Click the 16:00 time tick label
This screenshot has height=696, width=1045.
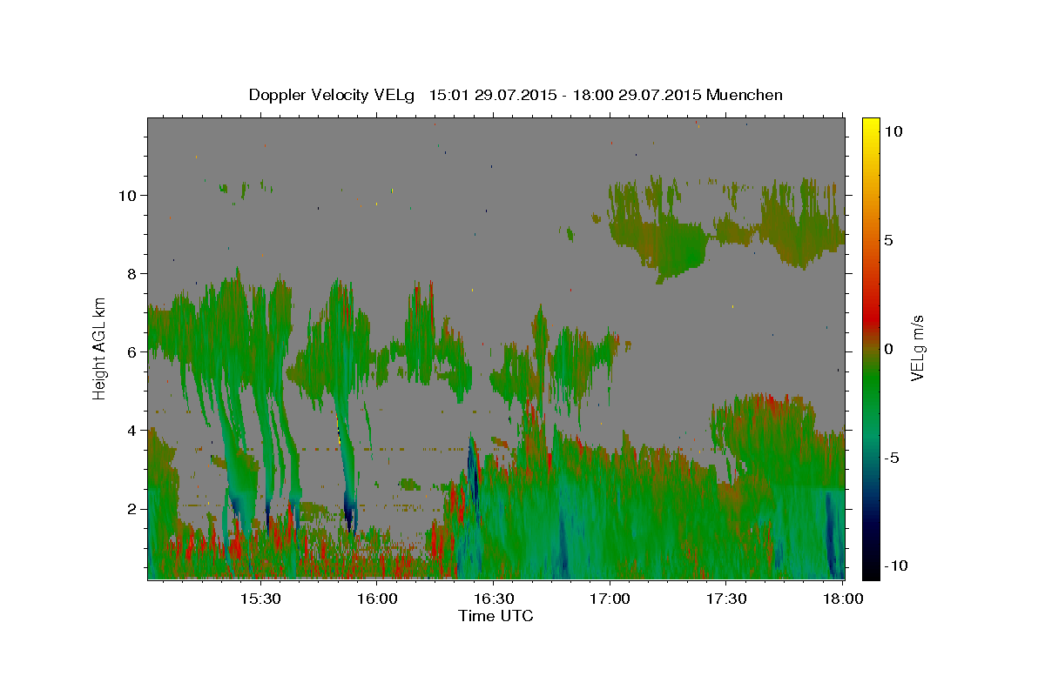[377, 599]
